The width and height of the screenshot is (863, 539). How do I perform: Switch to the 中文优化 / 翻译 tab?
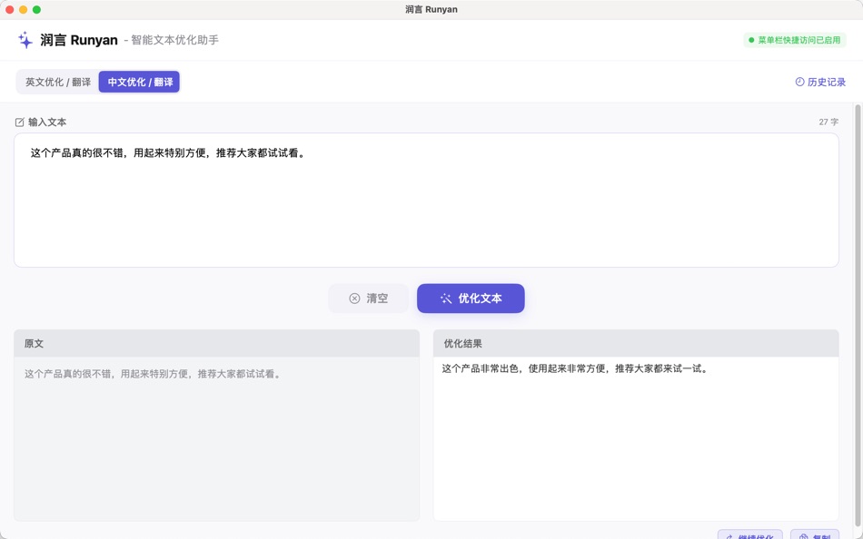pyautogui.click(x=138, y=82)
